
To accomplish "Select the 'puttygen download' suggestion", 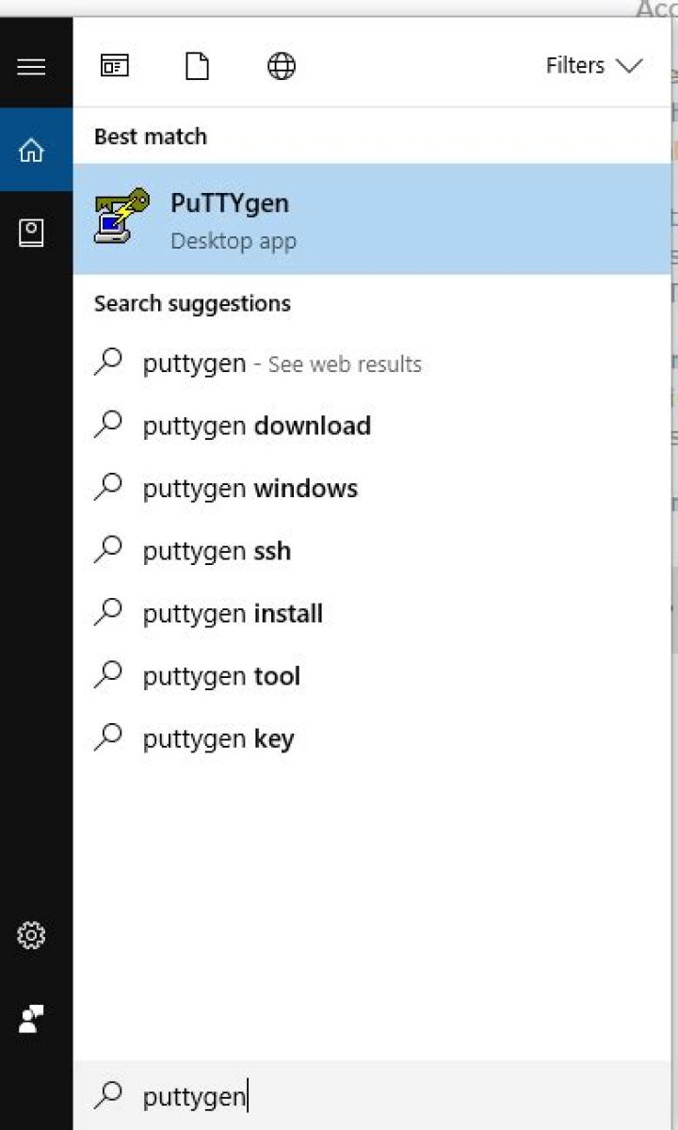I will pos(372,426).
